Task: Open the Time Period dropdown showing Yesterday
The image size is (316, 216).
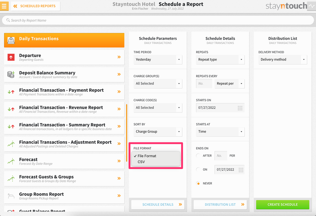Action: point(158,59)
